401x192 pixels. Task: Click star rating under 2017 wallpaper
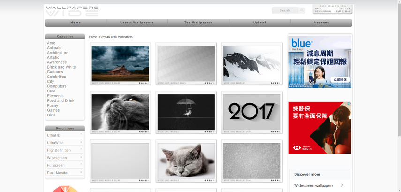[x=275, y=132]
